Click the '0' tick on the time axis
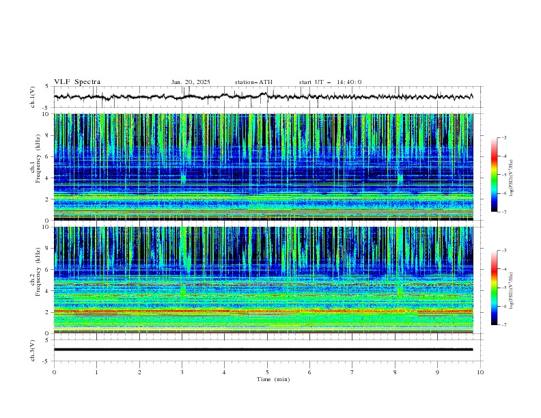Viewport: 541px width, 418px height. pos(54,372)
